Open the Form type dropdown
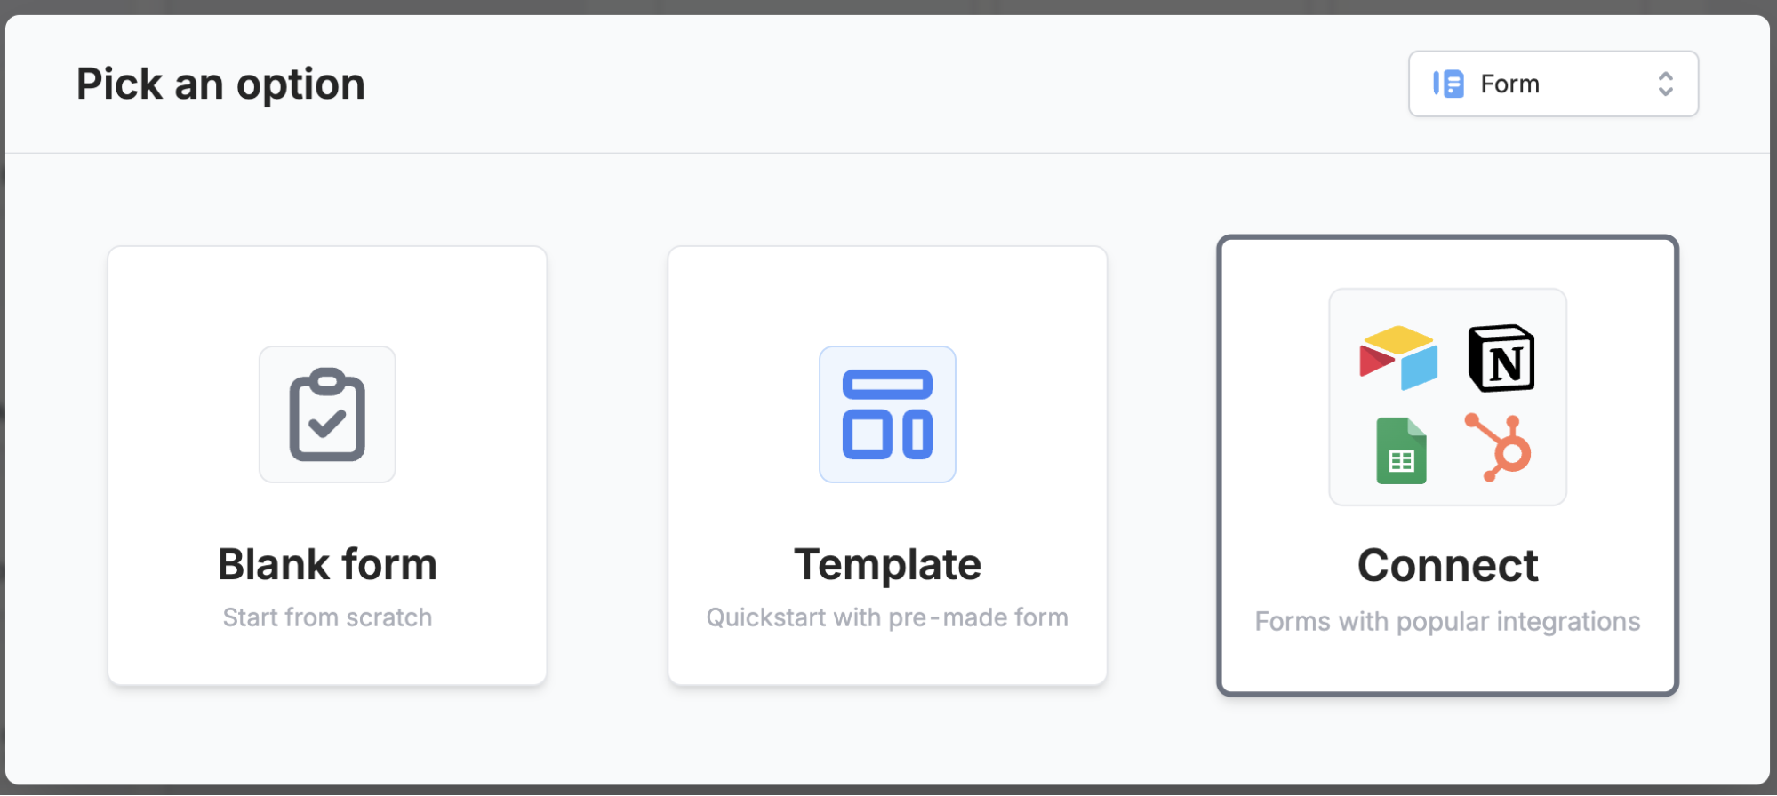 point(1552,84)
